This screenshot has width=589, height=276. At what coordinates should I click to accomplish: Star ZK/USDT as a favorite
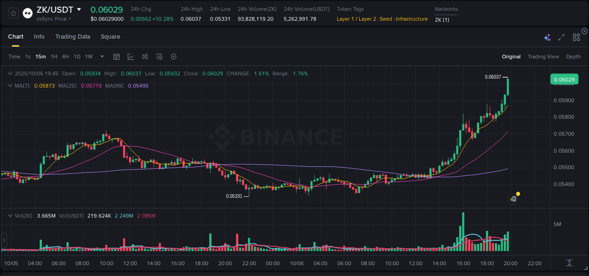(13, 14)
